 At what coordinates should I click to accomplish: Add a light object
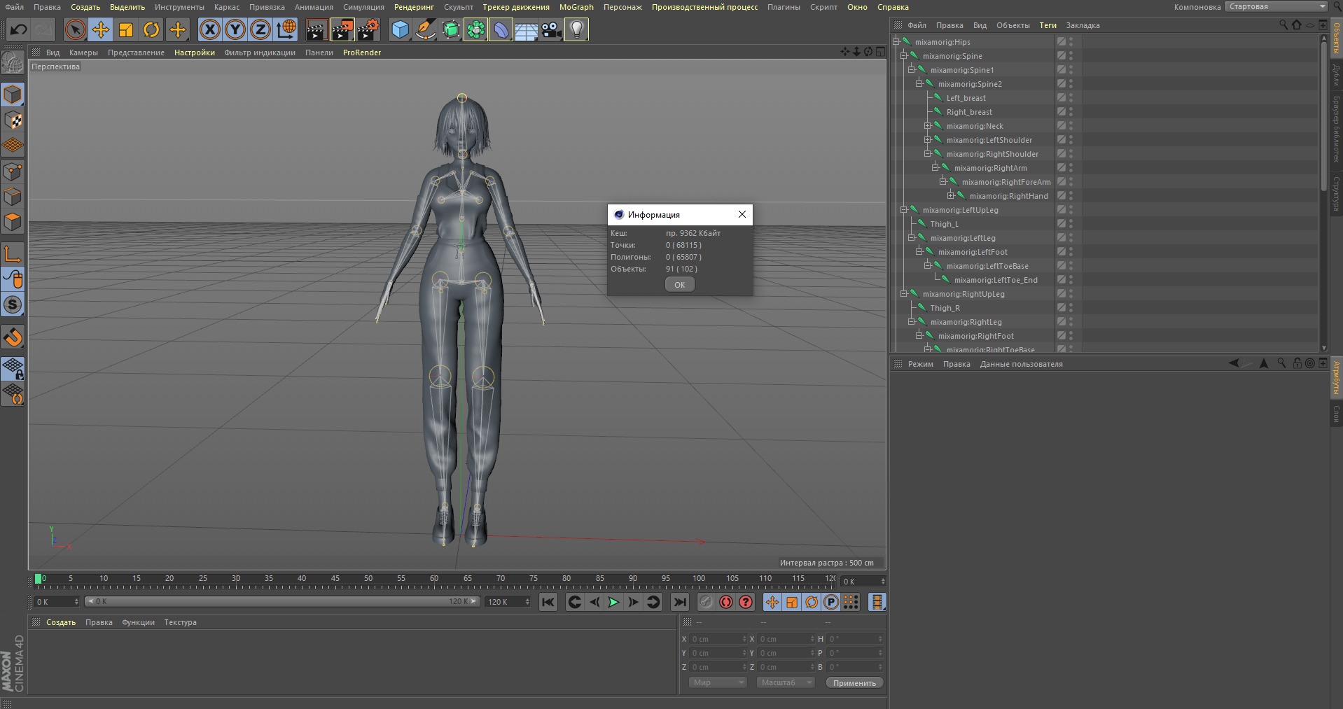coord(576,29)
